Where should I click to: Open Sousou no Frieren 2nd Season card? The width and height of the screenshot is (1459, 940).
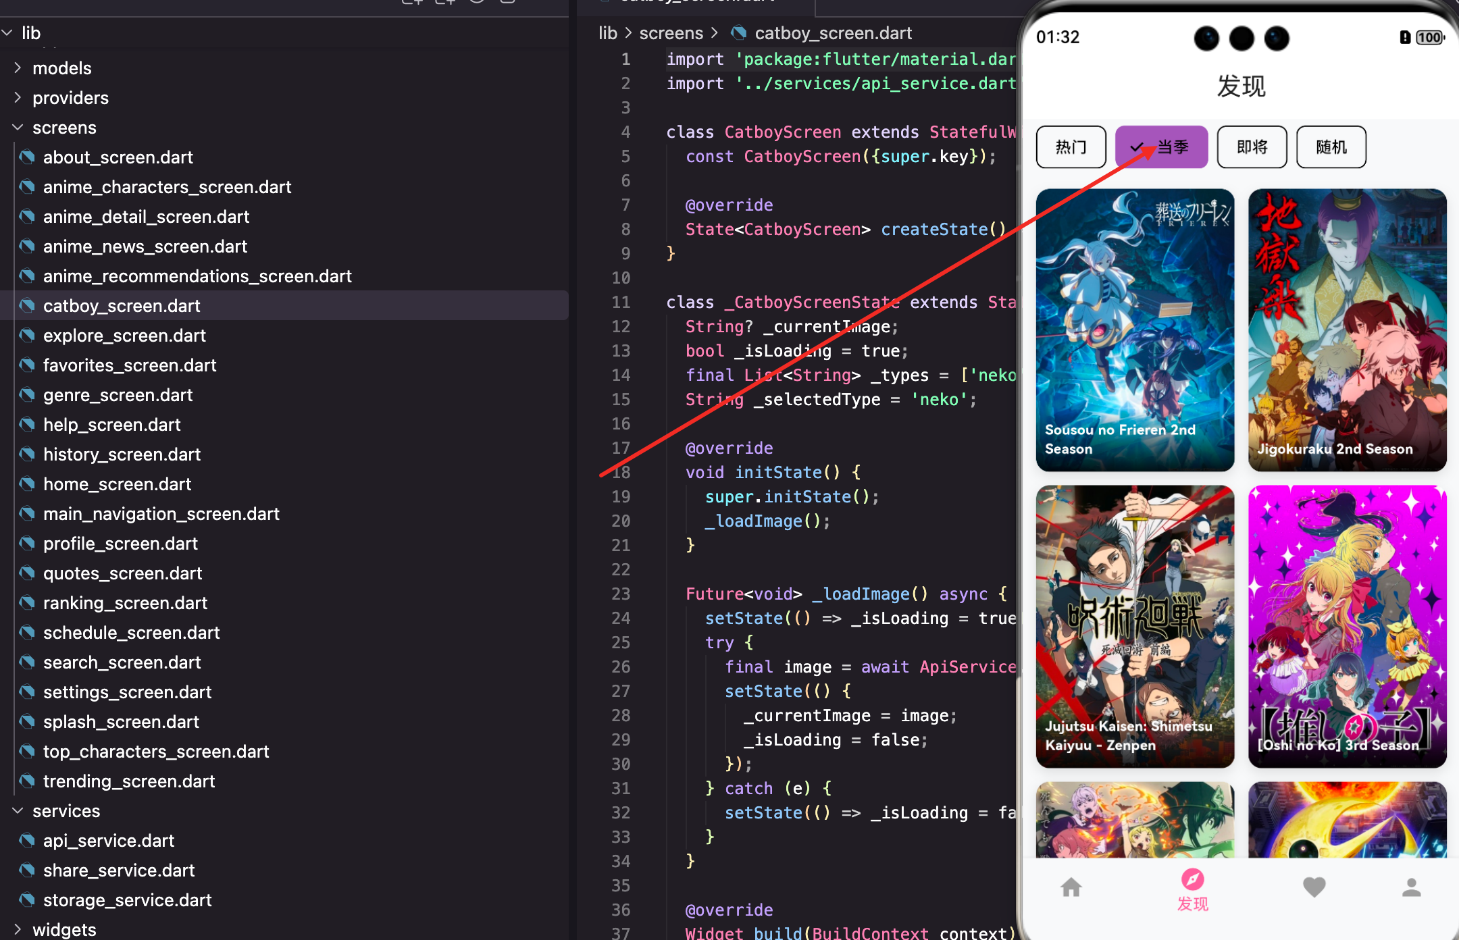[x=1135, y=330]
